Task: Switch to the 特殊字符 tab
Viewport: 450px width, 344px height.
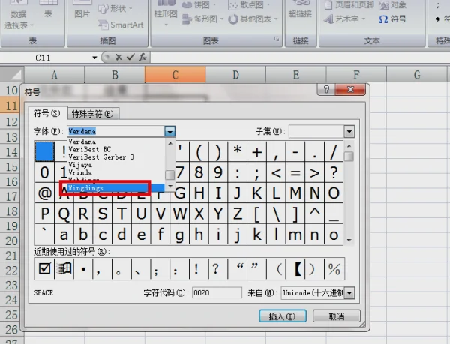Action: 92,114
